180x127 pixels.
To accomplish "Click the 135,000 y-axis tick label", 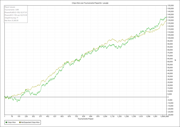I will (x=170, y=17).
